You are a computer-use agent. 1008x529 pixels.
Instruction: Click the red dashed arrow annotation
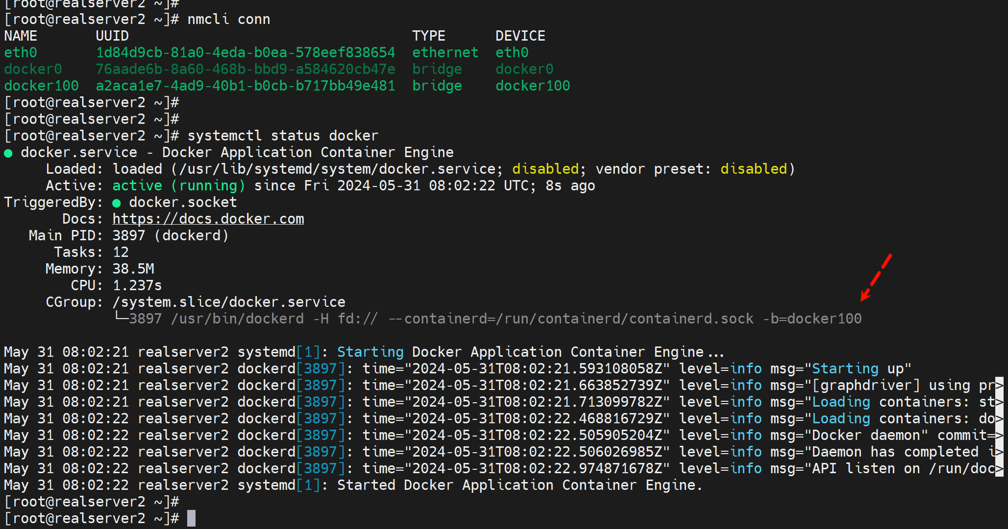coord(876,277)
